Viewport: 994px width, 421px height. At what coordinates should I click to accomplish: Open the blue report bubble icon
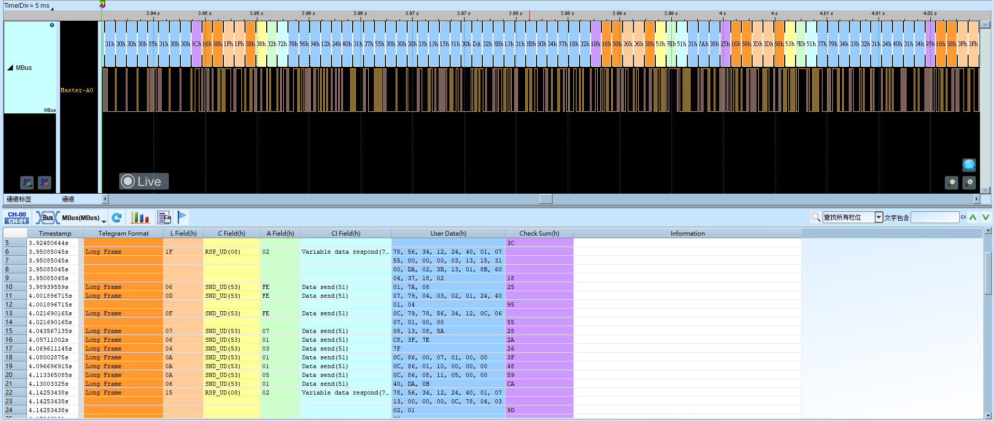pos(969,165)
